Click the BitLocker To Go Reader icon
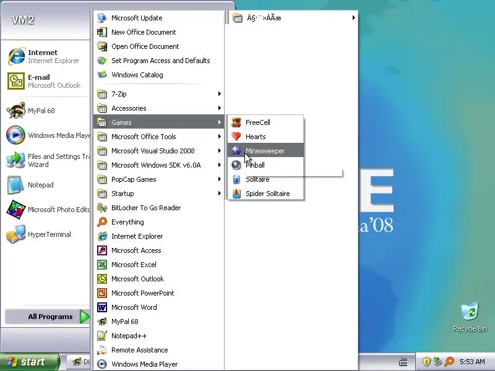This screenshot has width=495, height=371. (102, 208)
